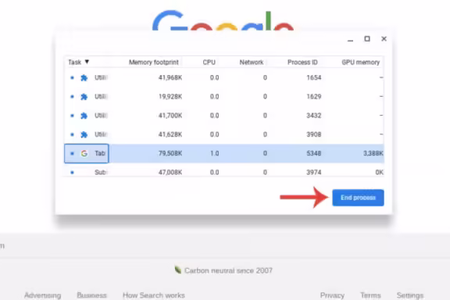
Task: Sort by the Network column header
Action: point(252,62)
